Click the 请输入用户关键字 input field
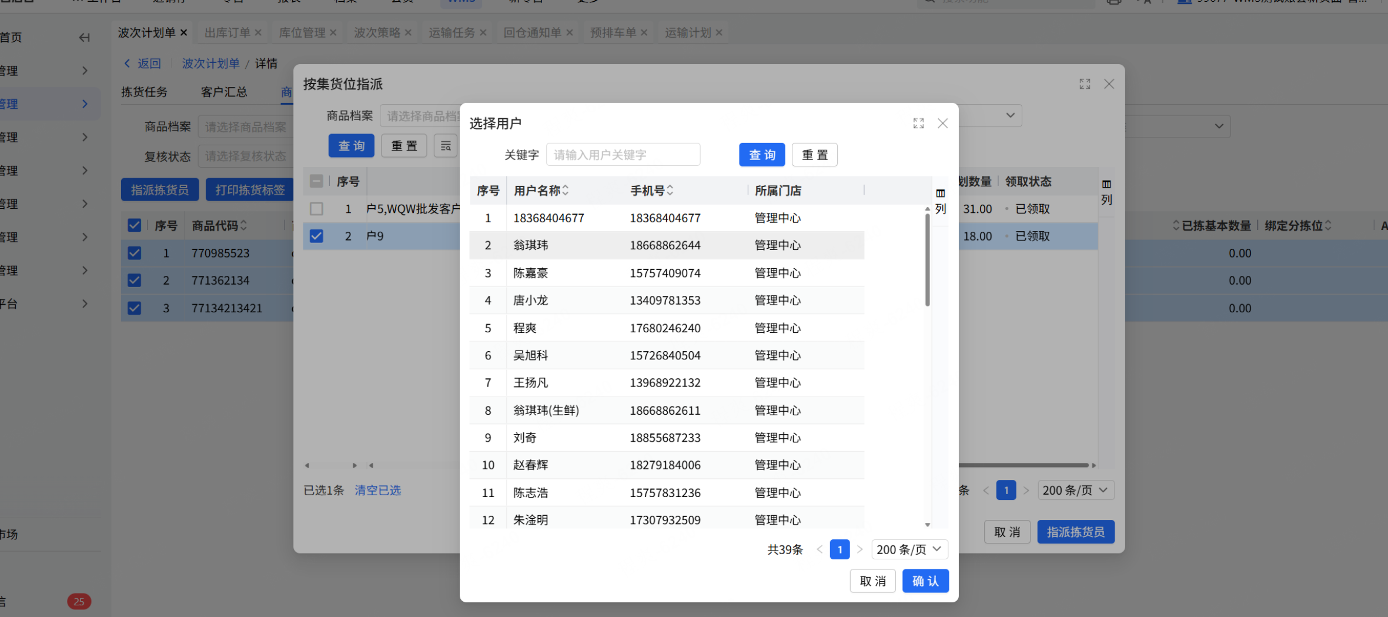This screenshot has width=1388, height=617. click(x=623, y=155)
